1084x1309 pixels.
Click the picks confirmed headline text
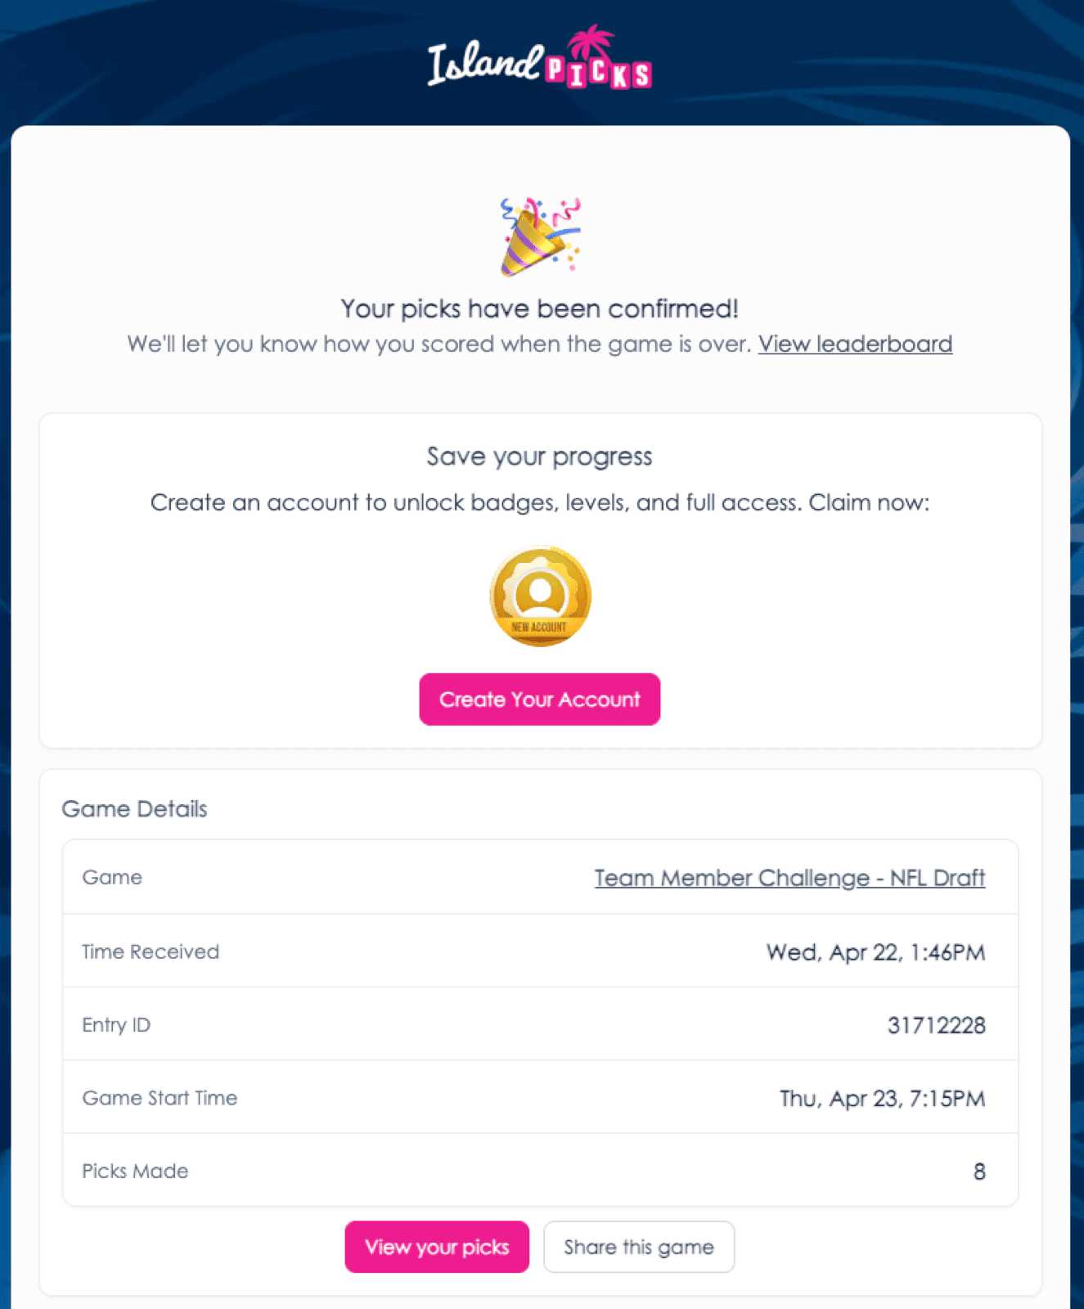click(x=539, y=308)
